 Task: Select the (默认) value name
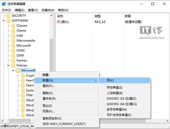coord(65,22)
